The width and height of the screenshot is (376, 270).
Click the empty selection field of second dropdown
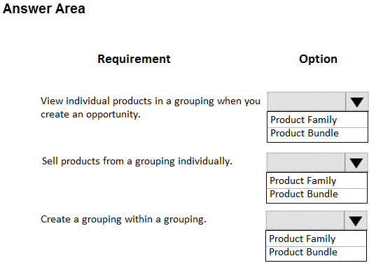tap(306, 163)
